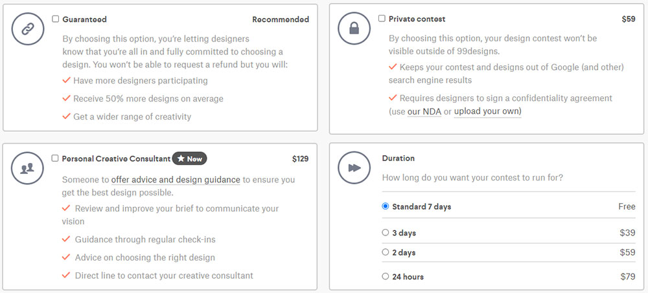Enable the Guaranteed option checkbox
Image resolution: width=648 pixels, height=293 pixels.
[55, 19]
